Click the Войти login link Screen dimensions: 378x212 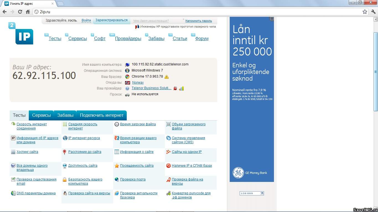(x=86, y=20)
